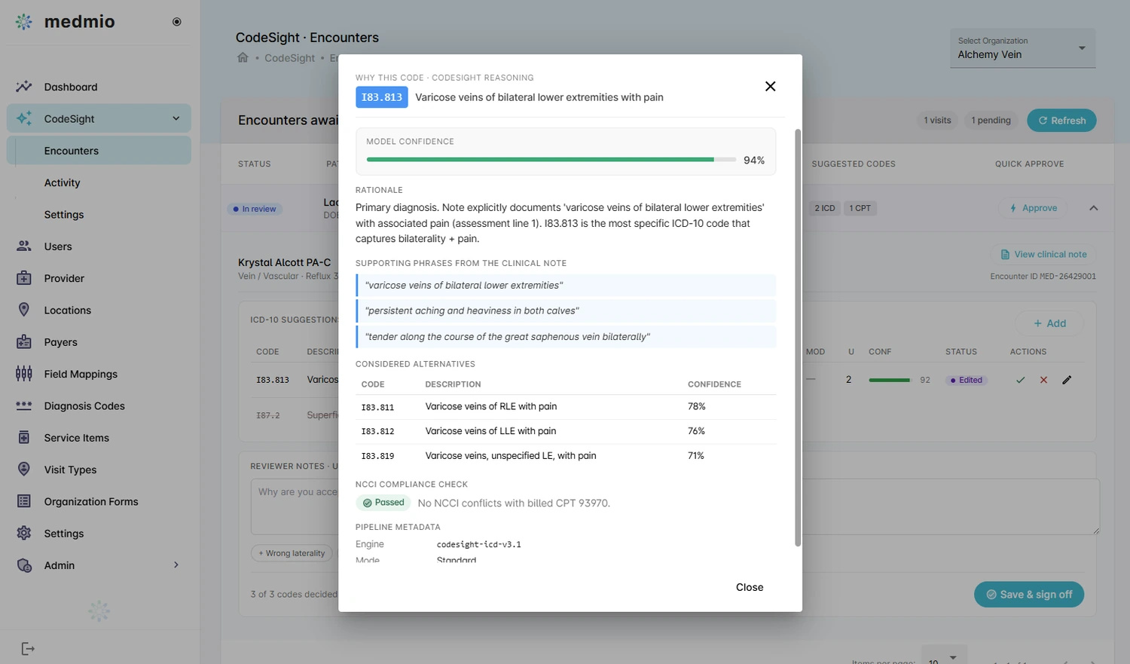Close the reasoning dialog with X icon
The image size is (1130, 664).
(770, 87)
